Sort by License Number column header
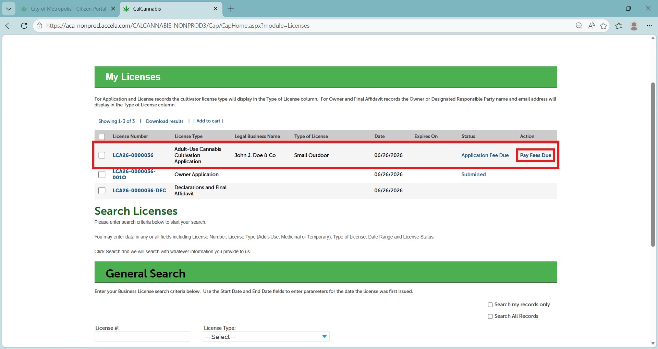Image resolution: width=658 pixels, height=349 pixels. click(x=130, y=136)
